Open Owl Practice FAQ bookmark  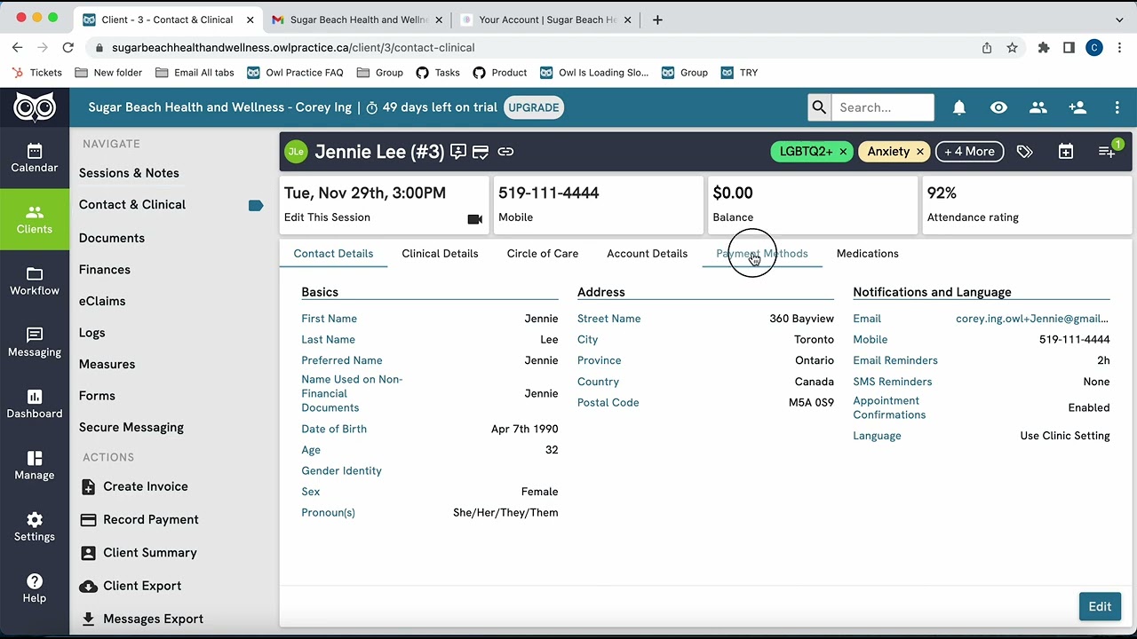tap(295, 73)
